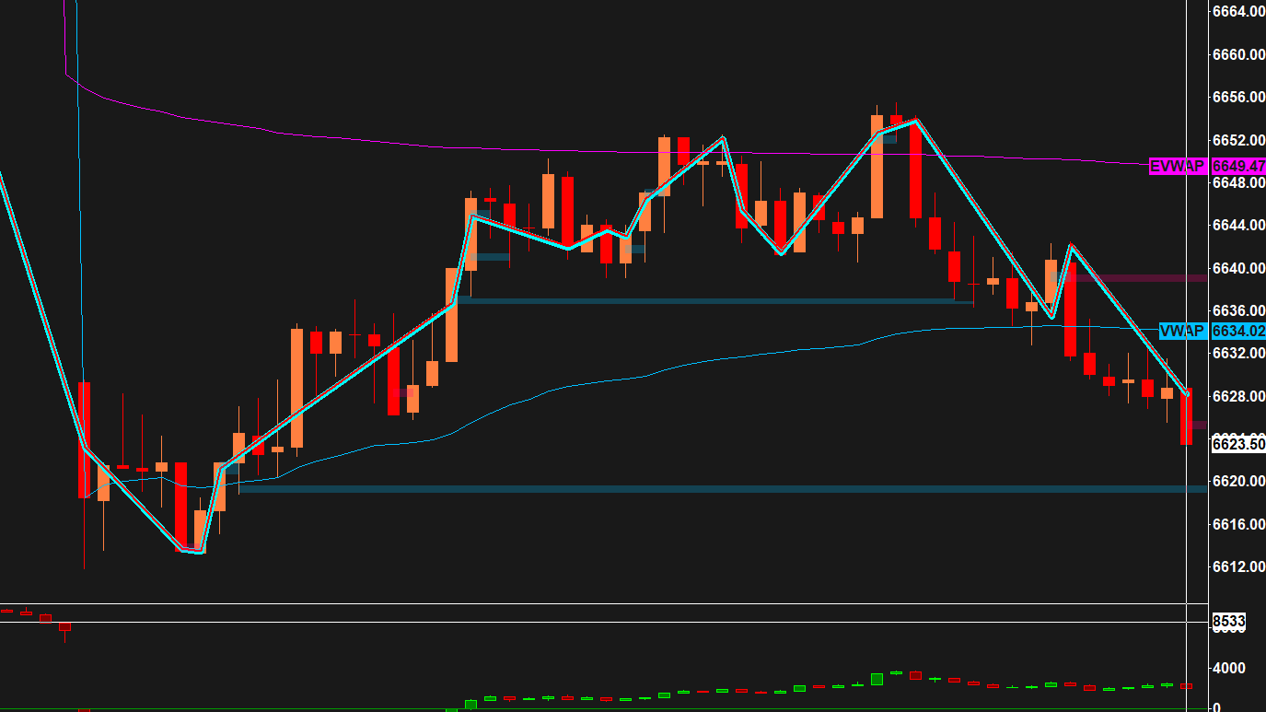1266x712 pixels.
Task: Click the 6612.00 price axis label
Action: point(1237,566)
